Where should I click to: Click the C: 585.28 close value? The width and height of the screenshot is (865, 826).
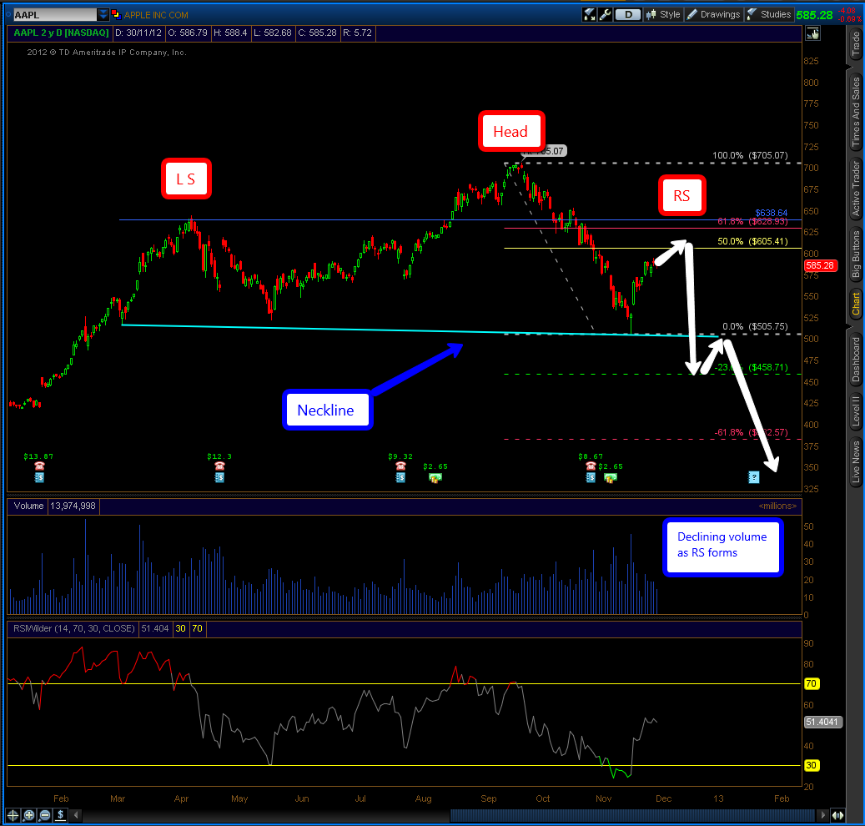click(317, 33)
